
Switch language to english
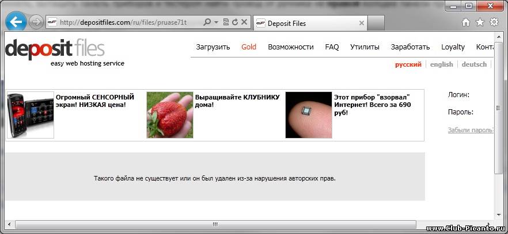[441, 64]
